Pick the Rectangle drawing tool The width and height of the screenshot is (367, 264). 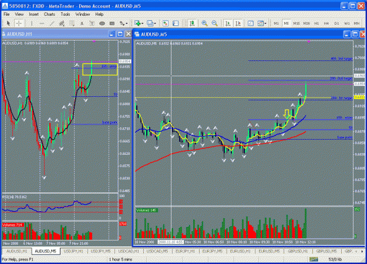tap(112, 23)
